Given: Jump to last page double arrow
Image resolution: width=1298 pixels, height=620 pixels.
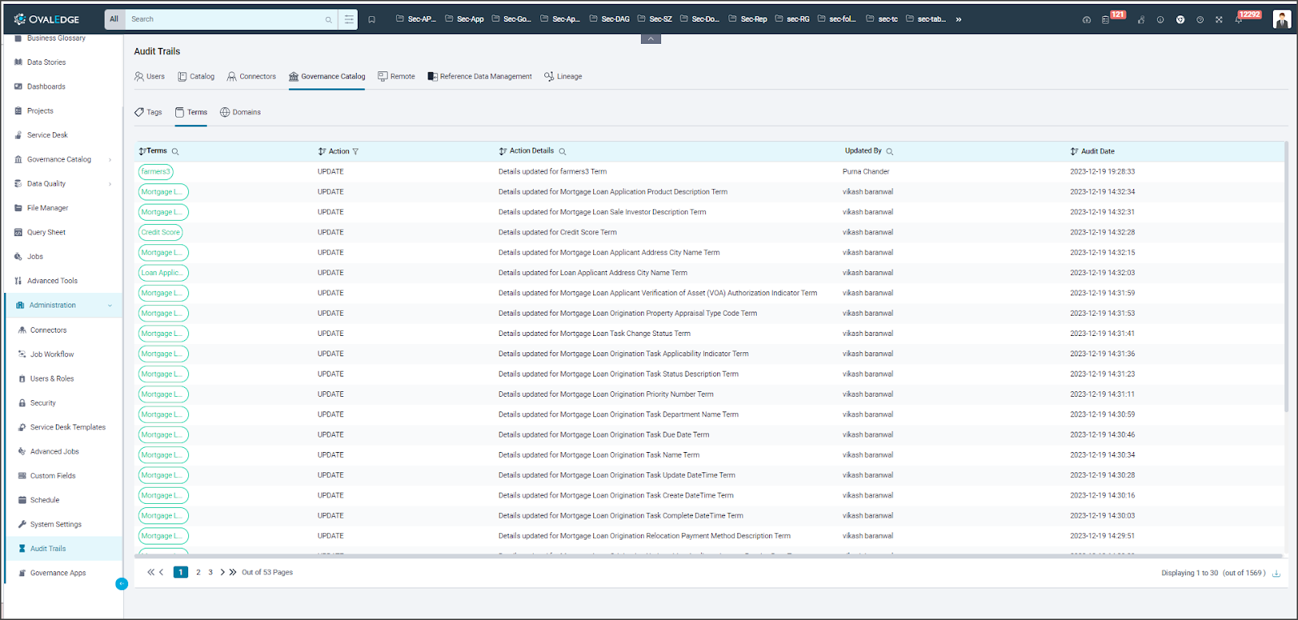Looking at the screenshot, I should pos(233,572).
